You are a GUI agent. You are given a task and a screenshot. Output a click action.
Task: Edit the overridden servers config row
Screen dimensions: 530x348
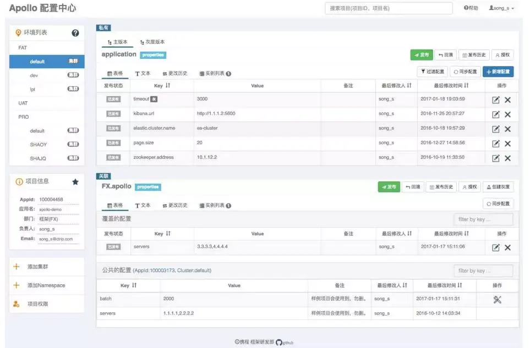(x=495, y=247)
